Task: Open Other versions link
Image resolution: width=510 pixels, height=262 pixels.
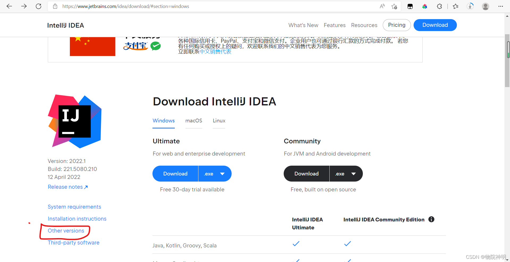Action: coord(66,231)
